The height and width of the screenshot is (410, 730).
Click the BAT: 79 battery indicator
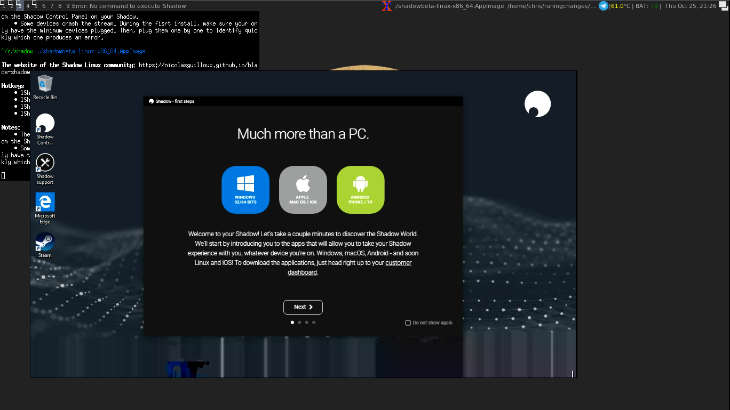pyautogui.click(x=647, y=6)
